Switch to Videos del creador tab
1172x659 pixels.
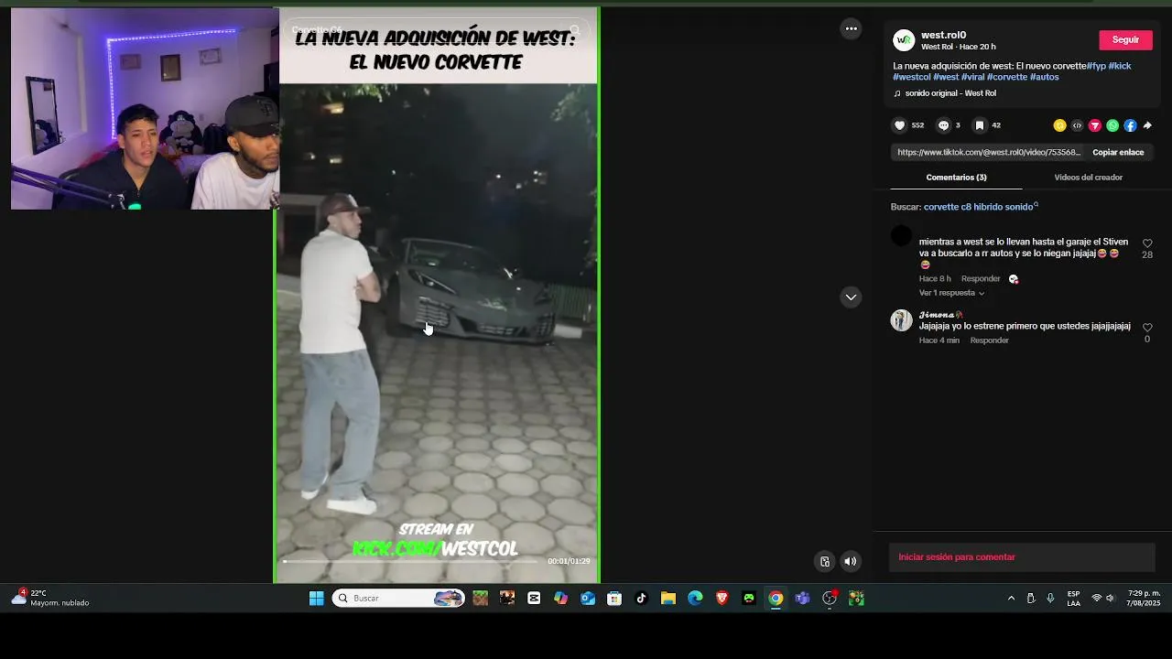(x=1088, y=178)
